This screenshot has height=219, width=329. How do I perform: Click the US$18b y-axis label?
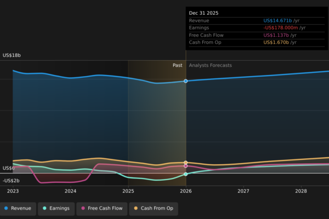pos(12,55)
